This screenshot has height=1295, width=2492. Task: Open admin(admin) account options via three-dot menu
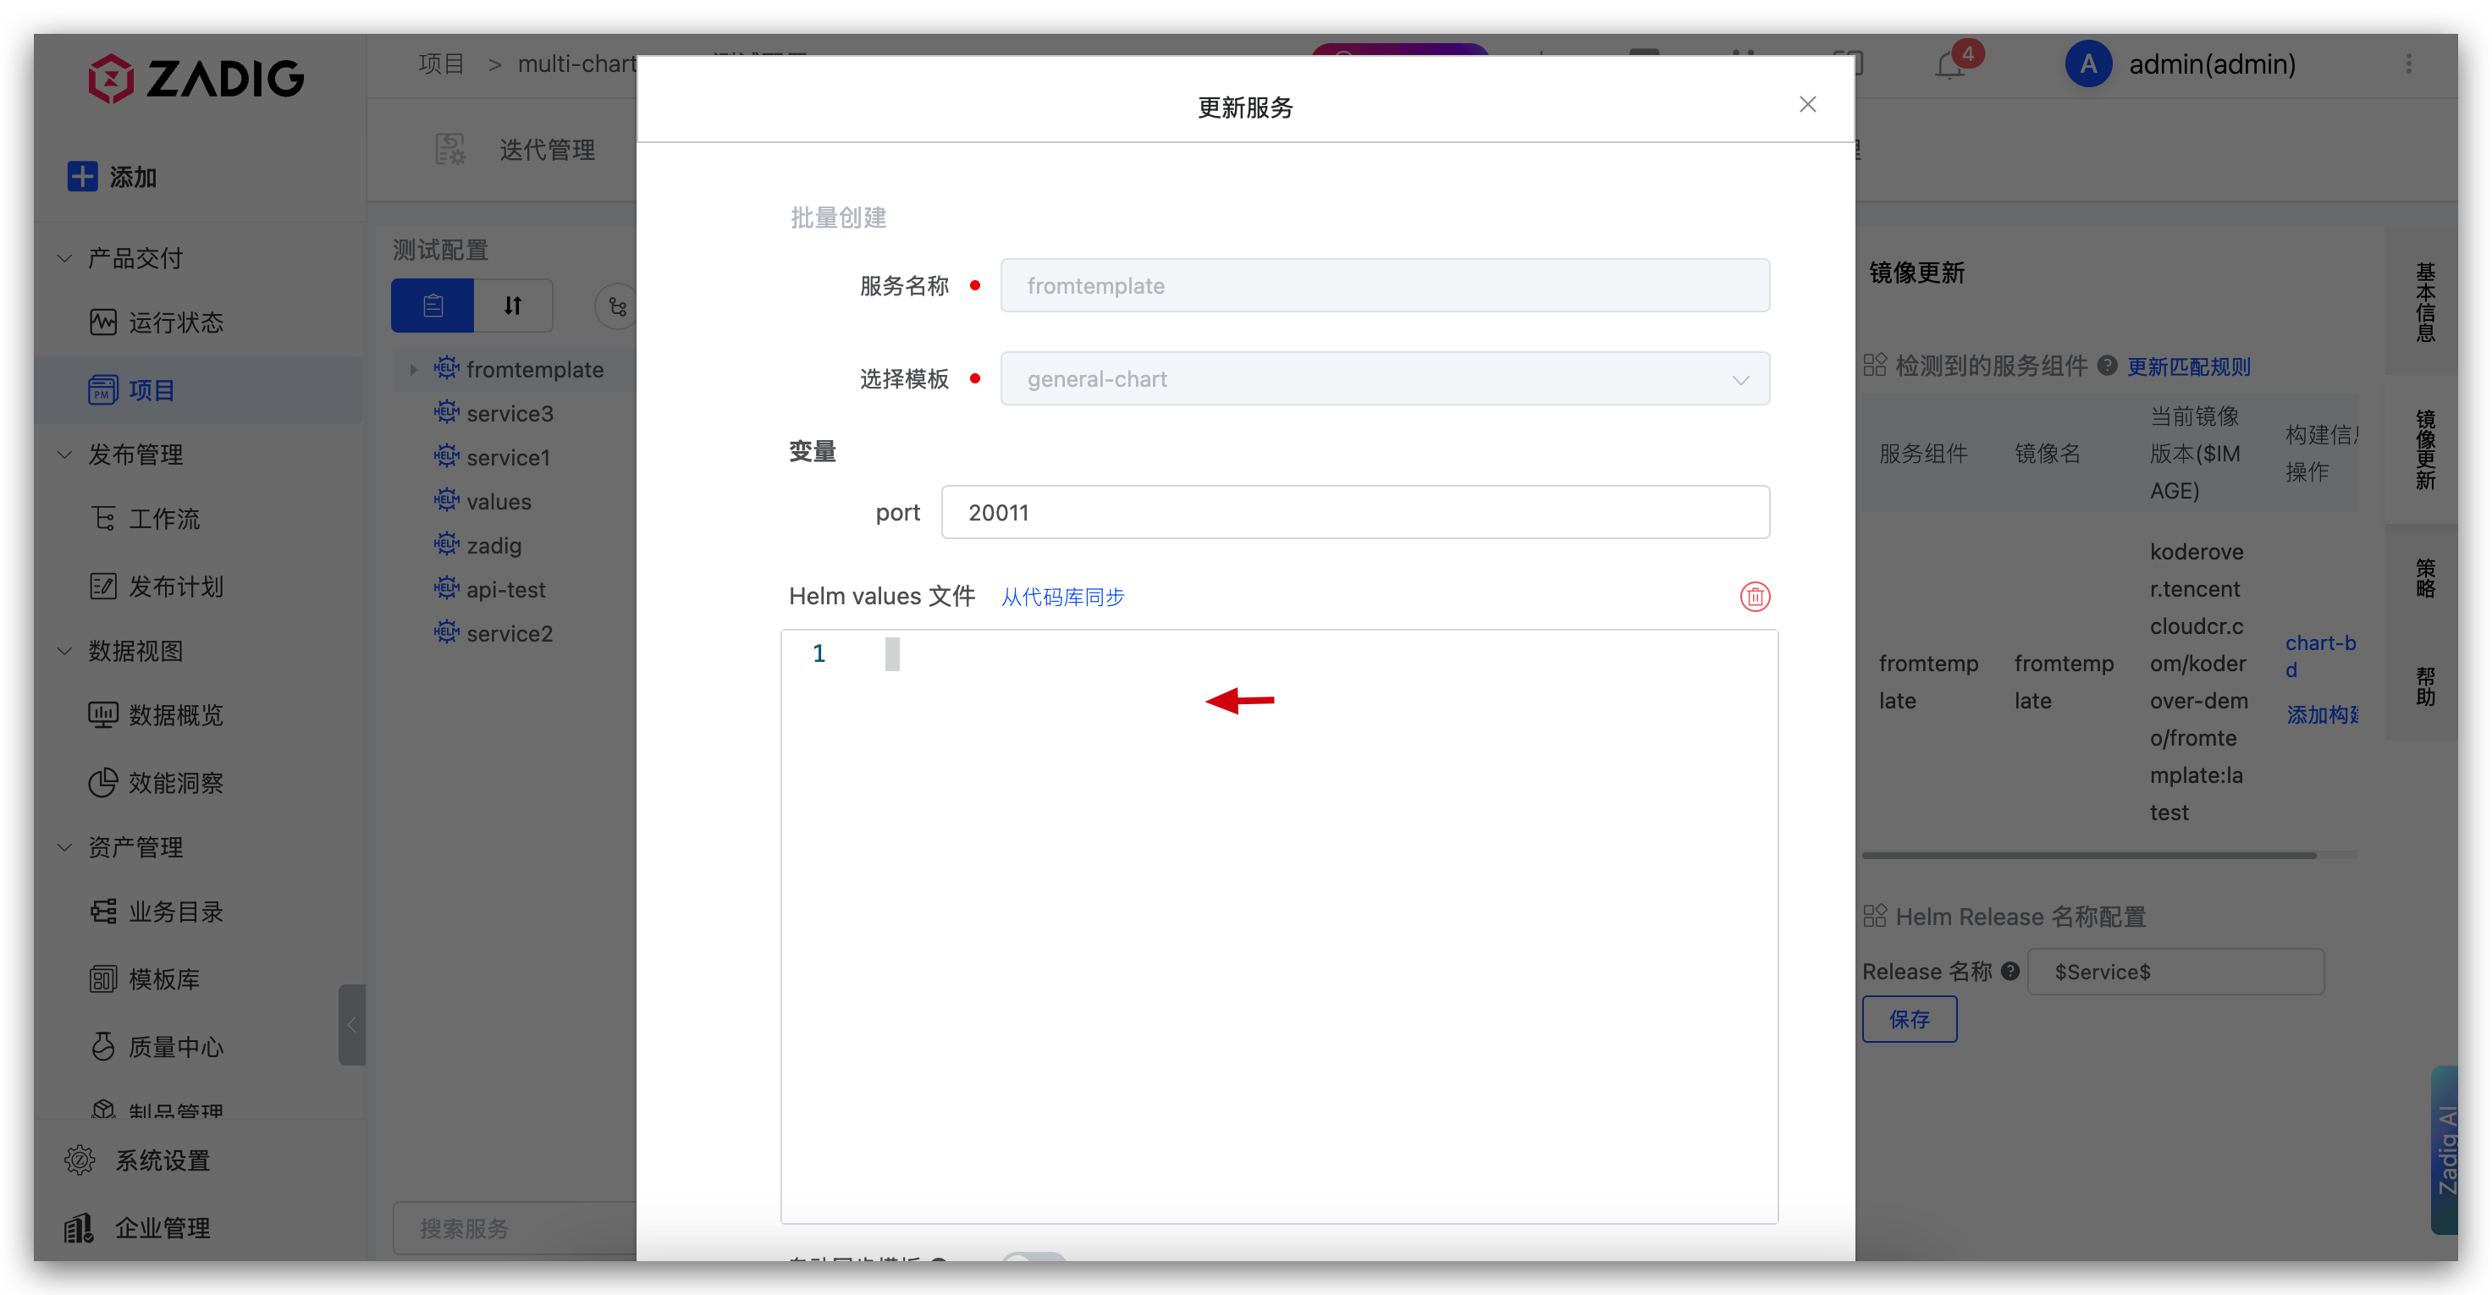point(2409,63)
